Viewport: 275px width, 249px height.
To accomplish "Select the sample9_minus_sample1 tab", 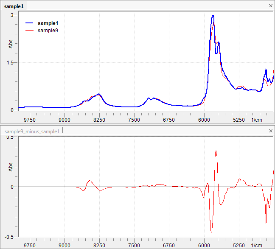I will (32, 131).
